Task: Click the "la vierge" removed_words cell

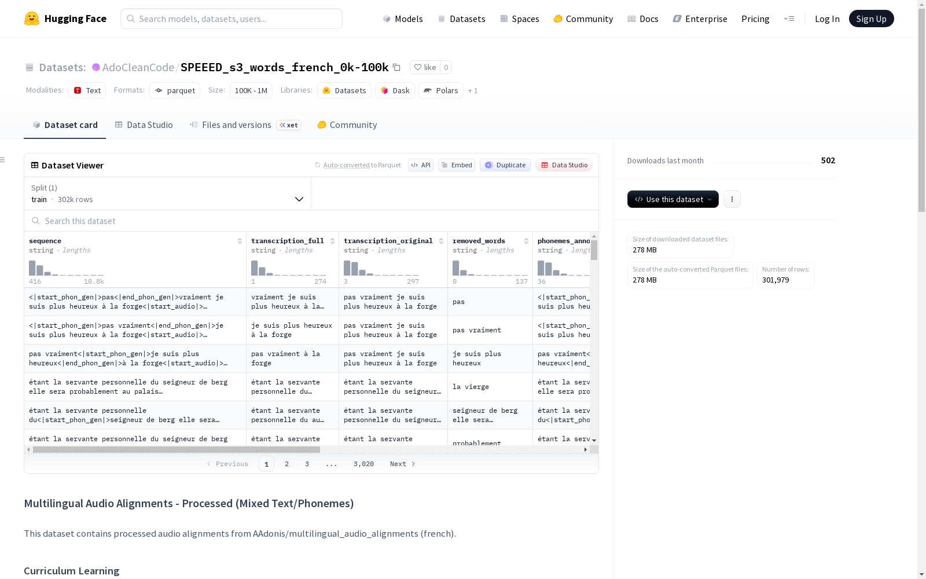Action: coord(490,387)
